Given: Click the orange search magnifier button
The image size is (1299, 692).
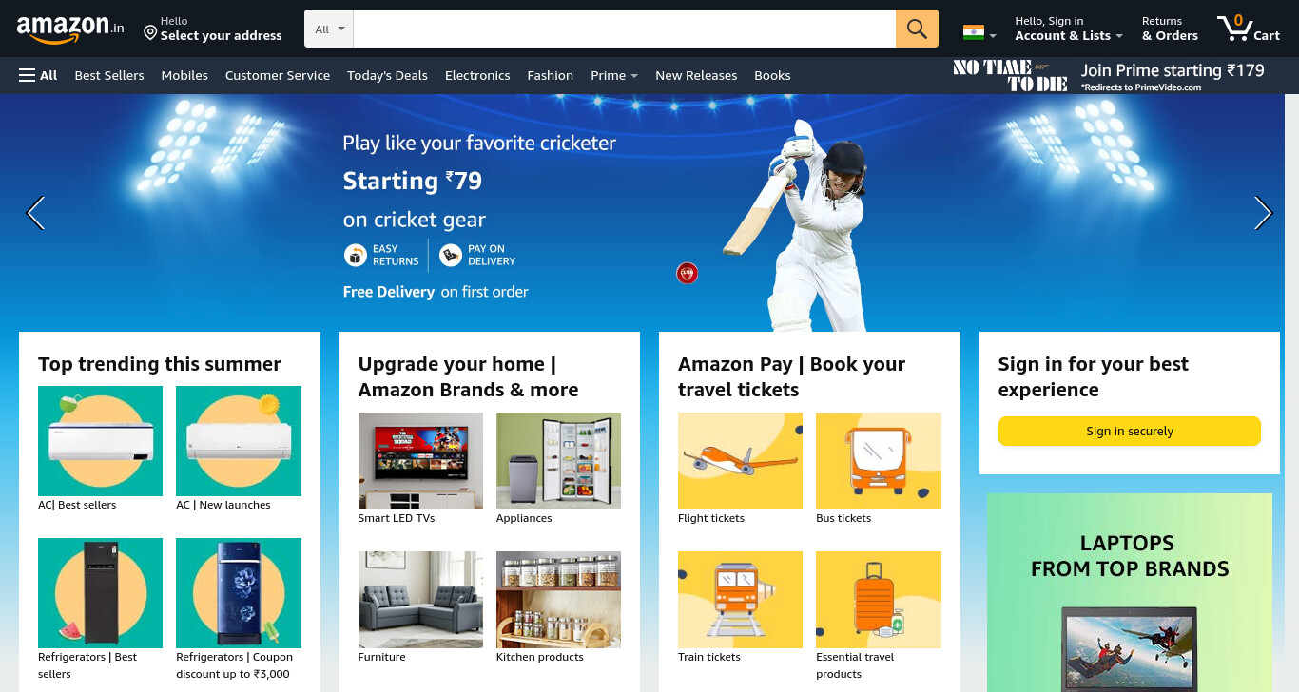Looking at the screenshot, I should click(917, 29).
